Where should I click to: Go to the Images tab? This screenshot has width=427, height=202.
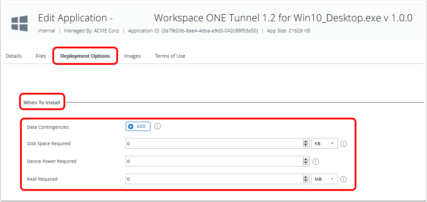132,56
